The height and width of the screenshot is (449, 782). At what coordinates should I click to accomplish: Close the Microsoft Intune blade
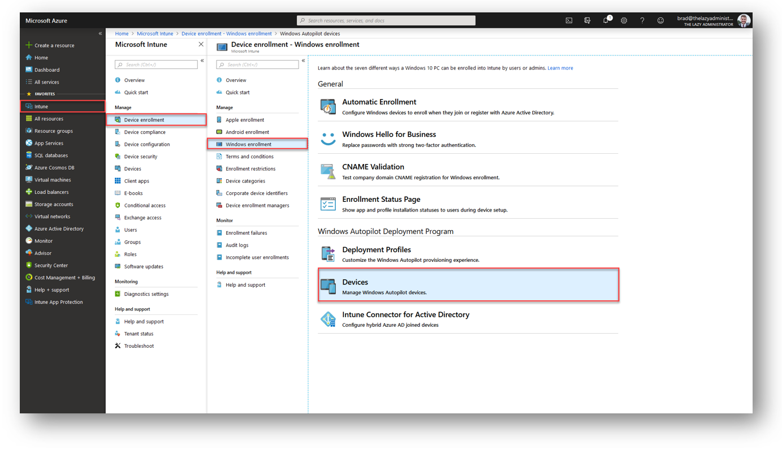201,44
